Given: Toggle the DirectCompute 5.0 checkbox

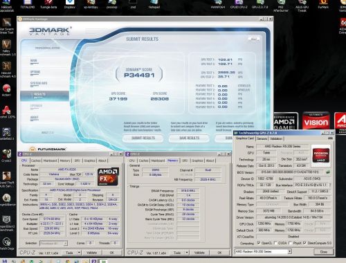Looking at the screenshot, I should pos(305,243).
